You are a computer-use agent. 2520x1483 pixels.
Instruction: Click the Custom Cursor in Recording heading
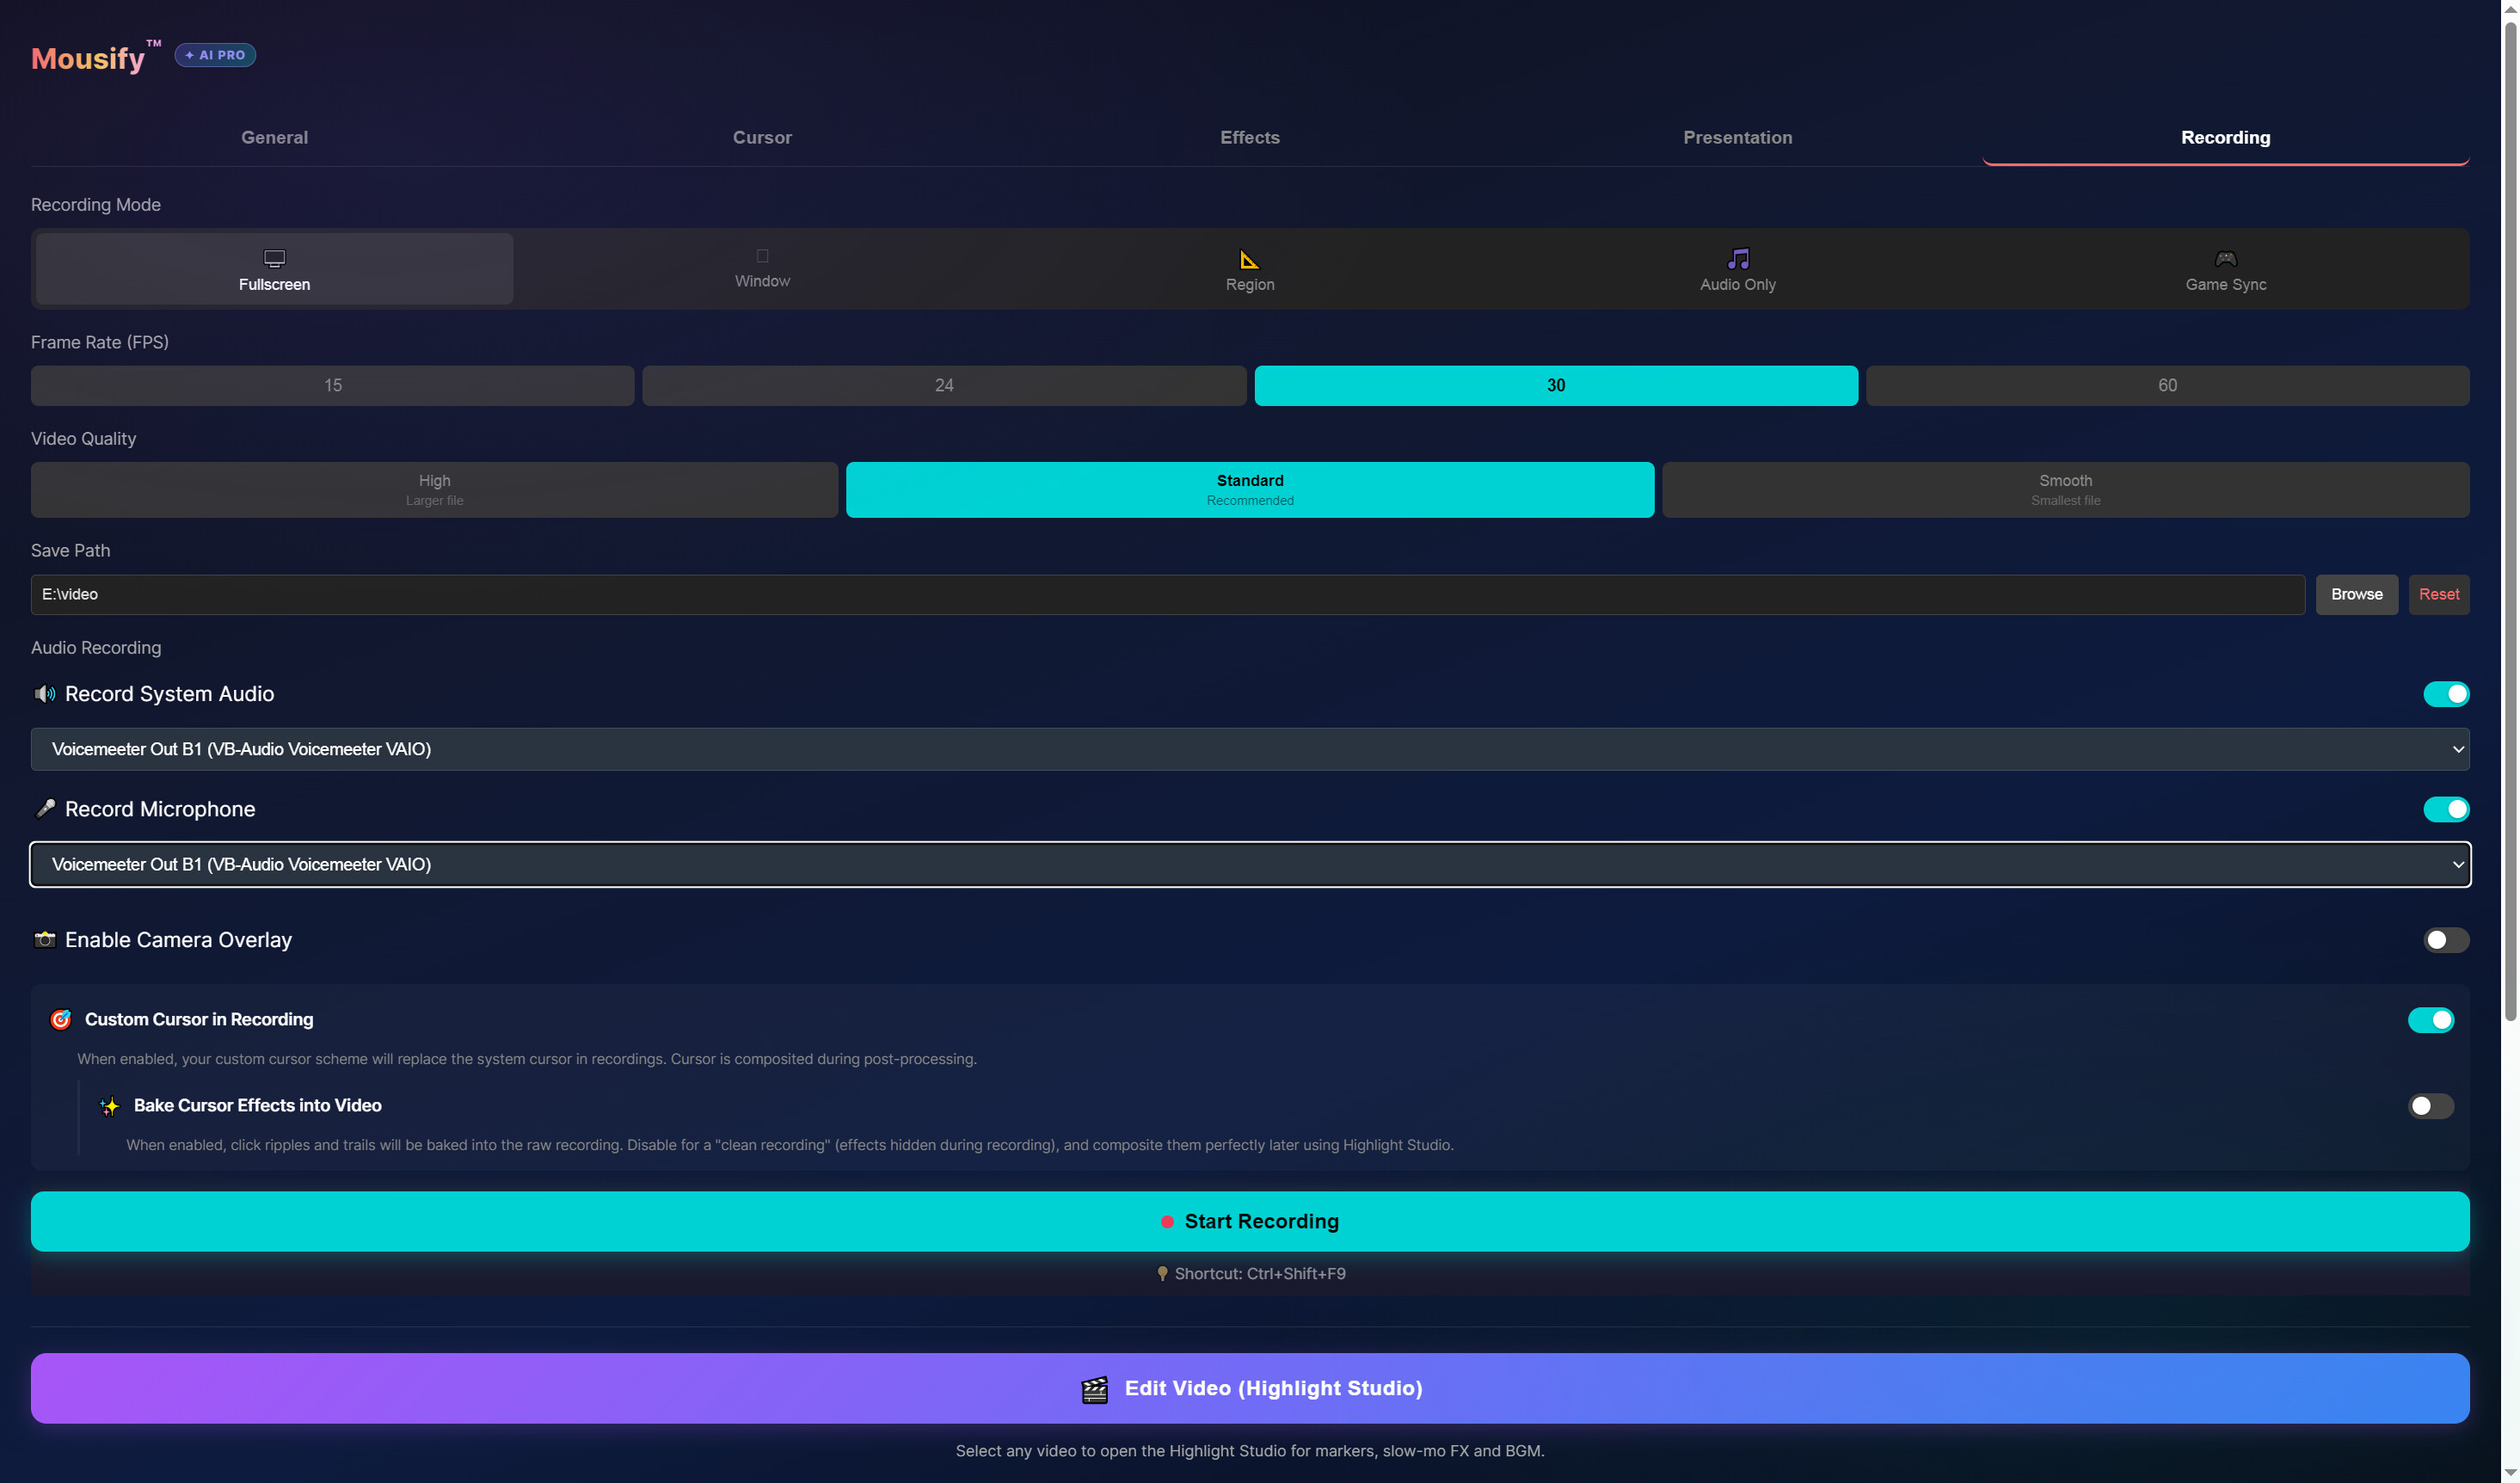point(199,1020)
